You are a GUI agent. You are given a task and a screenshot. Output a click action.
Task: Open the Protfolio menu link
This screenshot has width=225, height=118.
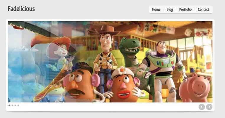click(185, 9)
